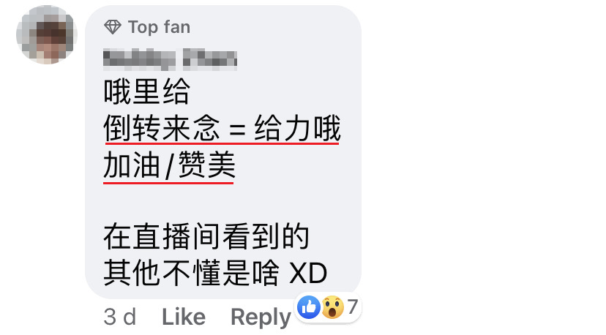This screenshot has width=606, height=335.
Task: Click the underlined text 加油/赞美
Action: tap(169, 165)
